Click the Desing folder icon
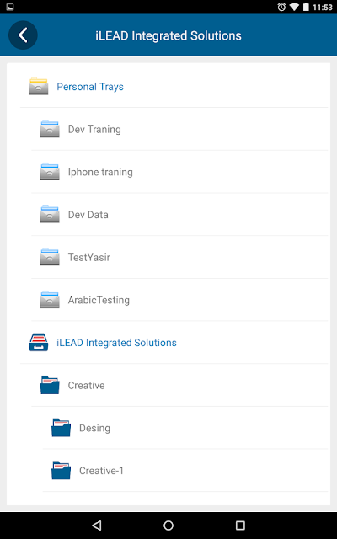Screen dimensions: 337x539 tap(62, 428)
